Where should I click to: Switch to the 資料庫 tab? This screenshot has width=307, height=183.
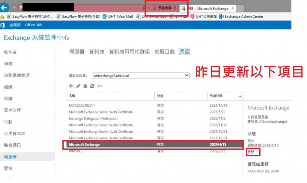97,52
